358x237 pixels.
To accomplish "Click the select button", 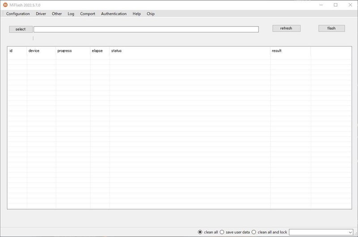I will pos(21,29).
